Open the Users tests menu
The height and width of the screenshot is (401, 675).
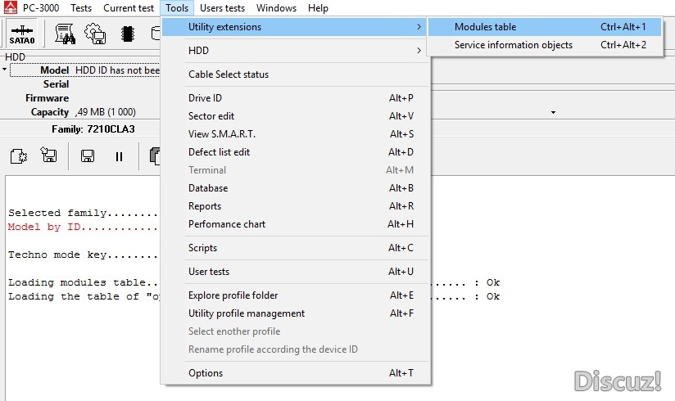[x=222, y=7]
